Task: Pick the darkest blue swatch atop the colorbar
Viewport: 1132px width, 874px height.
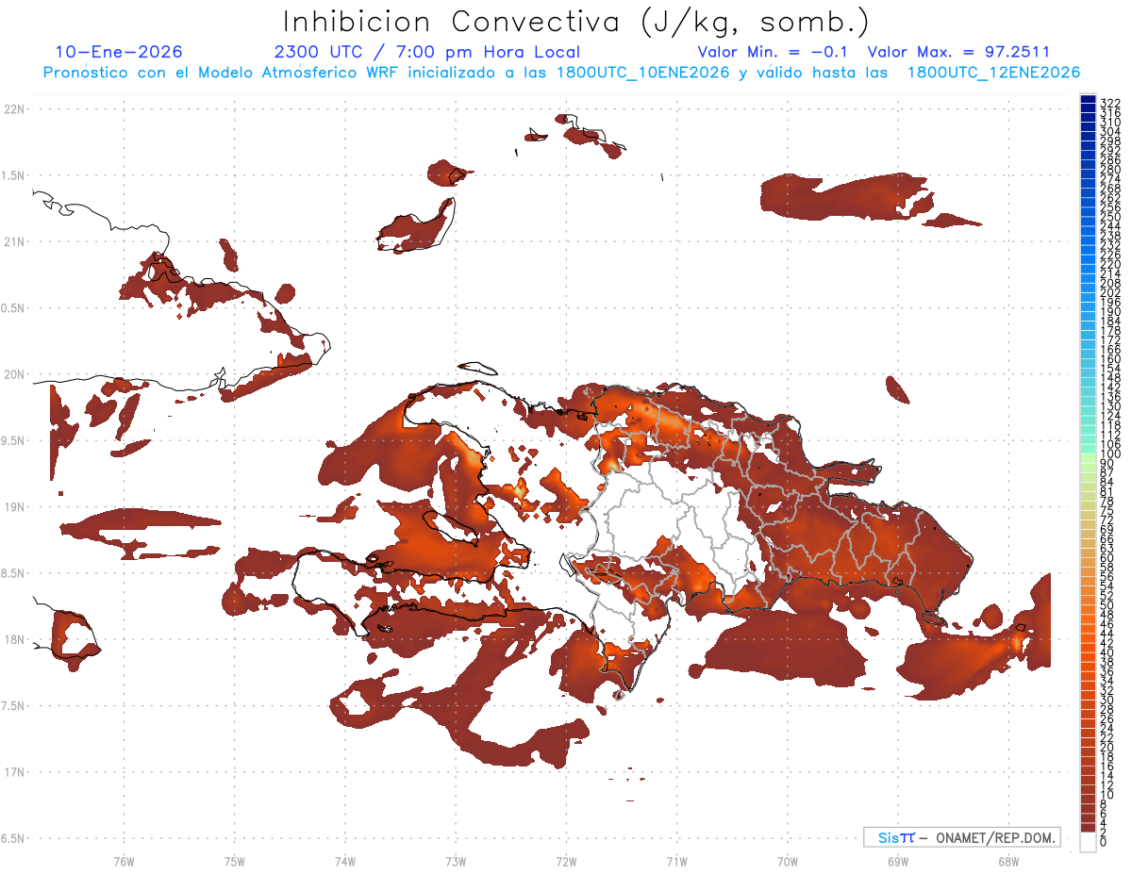Action: (1088, 99)
